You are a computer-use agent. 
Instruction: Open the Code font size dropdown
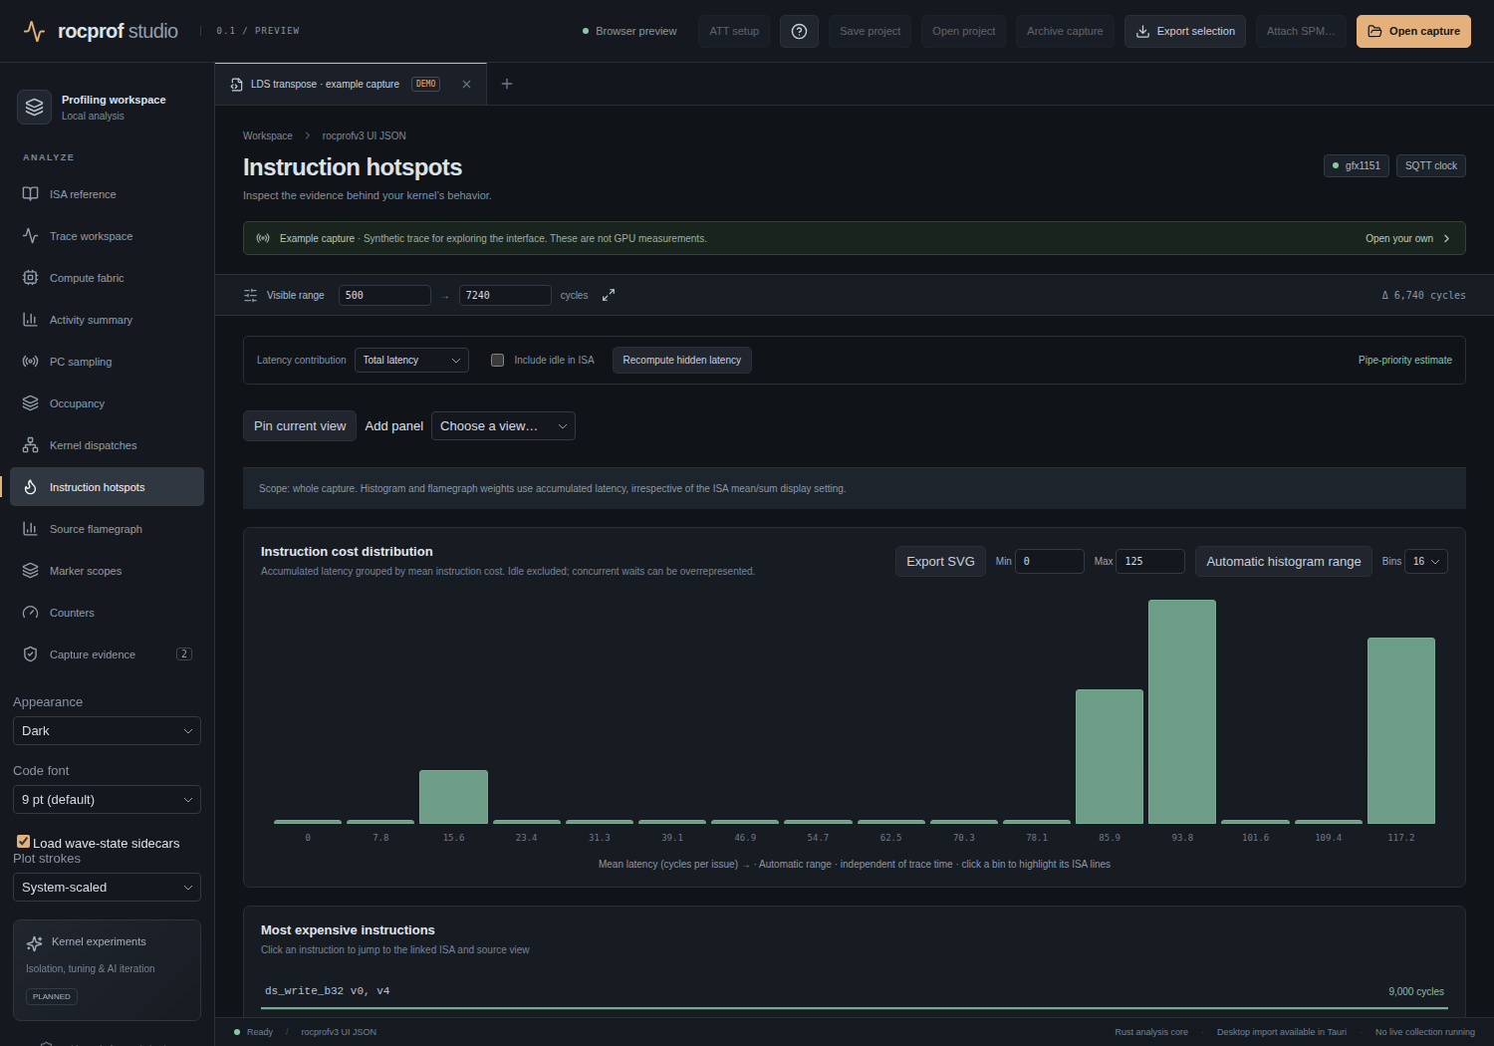coord(107,799)
